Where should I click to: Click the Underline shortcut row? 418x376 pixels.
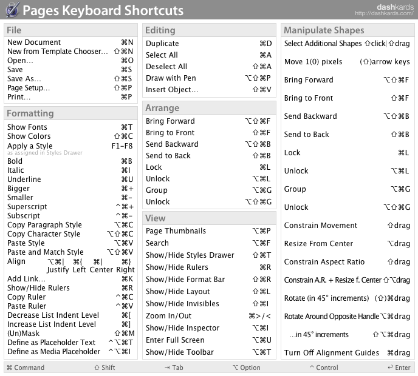[x=70, y=180]
